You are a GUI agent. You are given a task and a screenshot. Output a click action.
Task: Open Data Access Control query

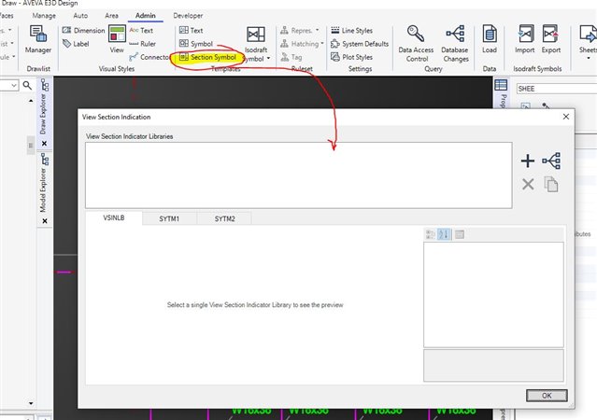416,43
